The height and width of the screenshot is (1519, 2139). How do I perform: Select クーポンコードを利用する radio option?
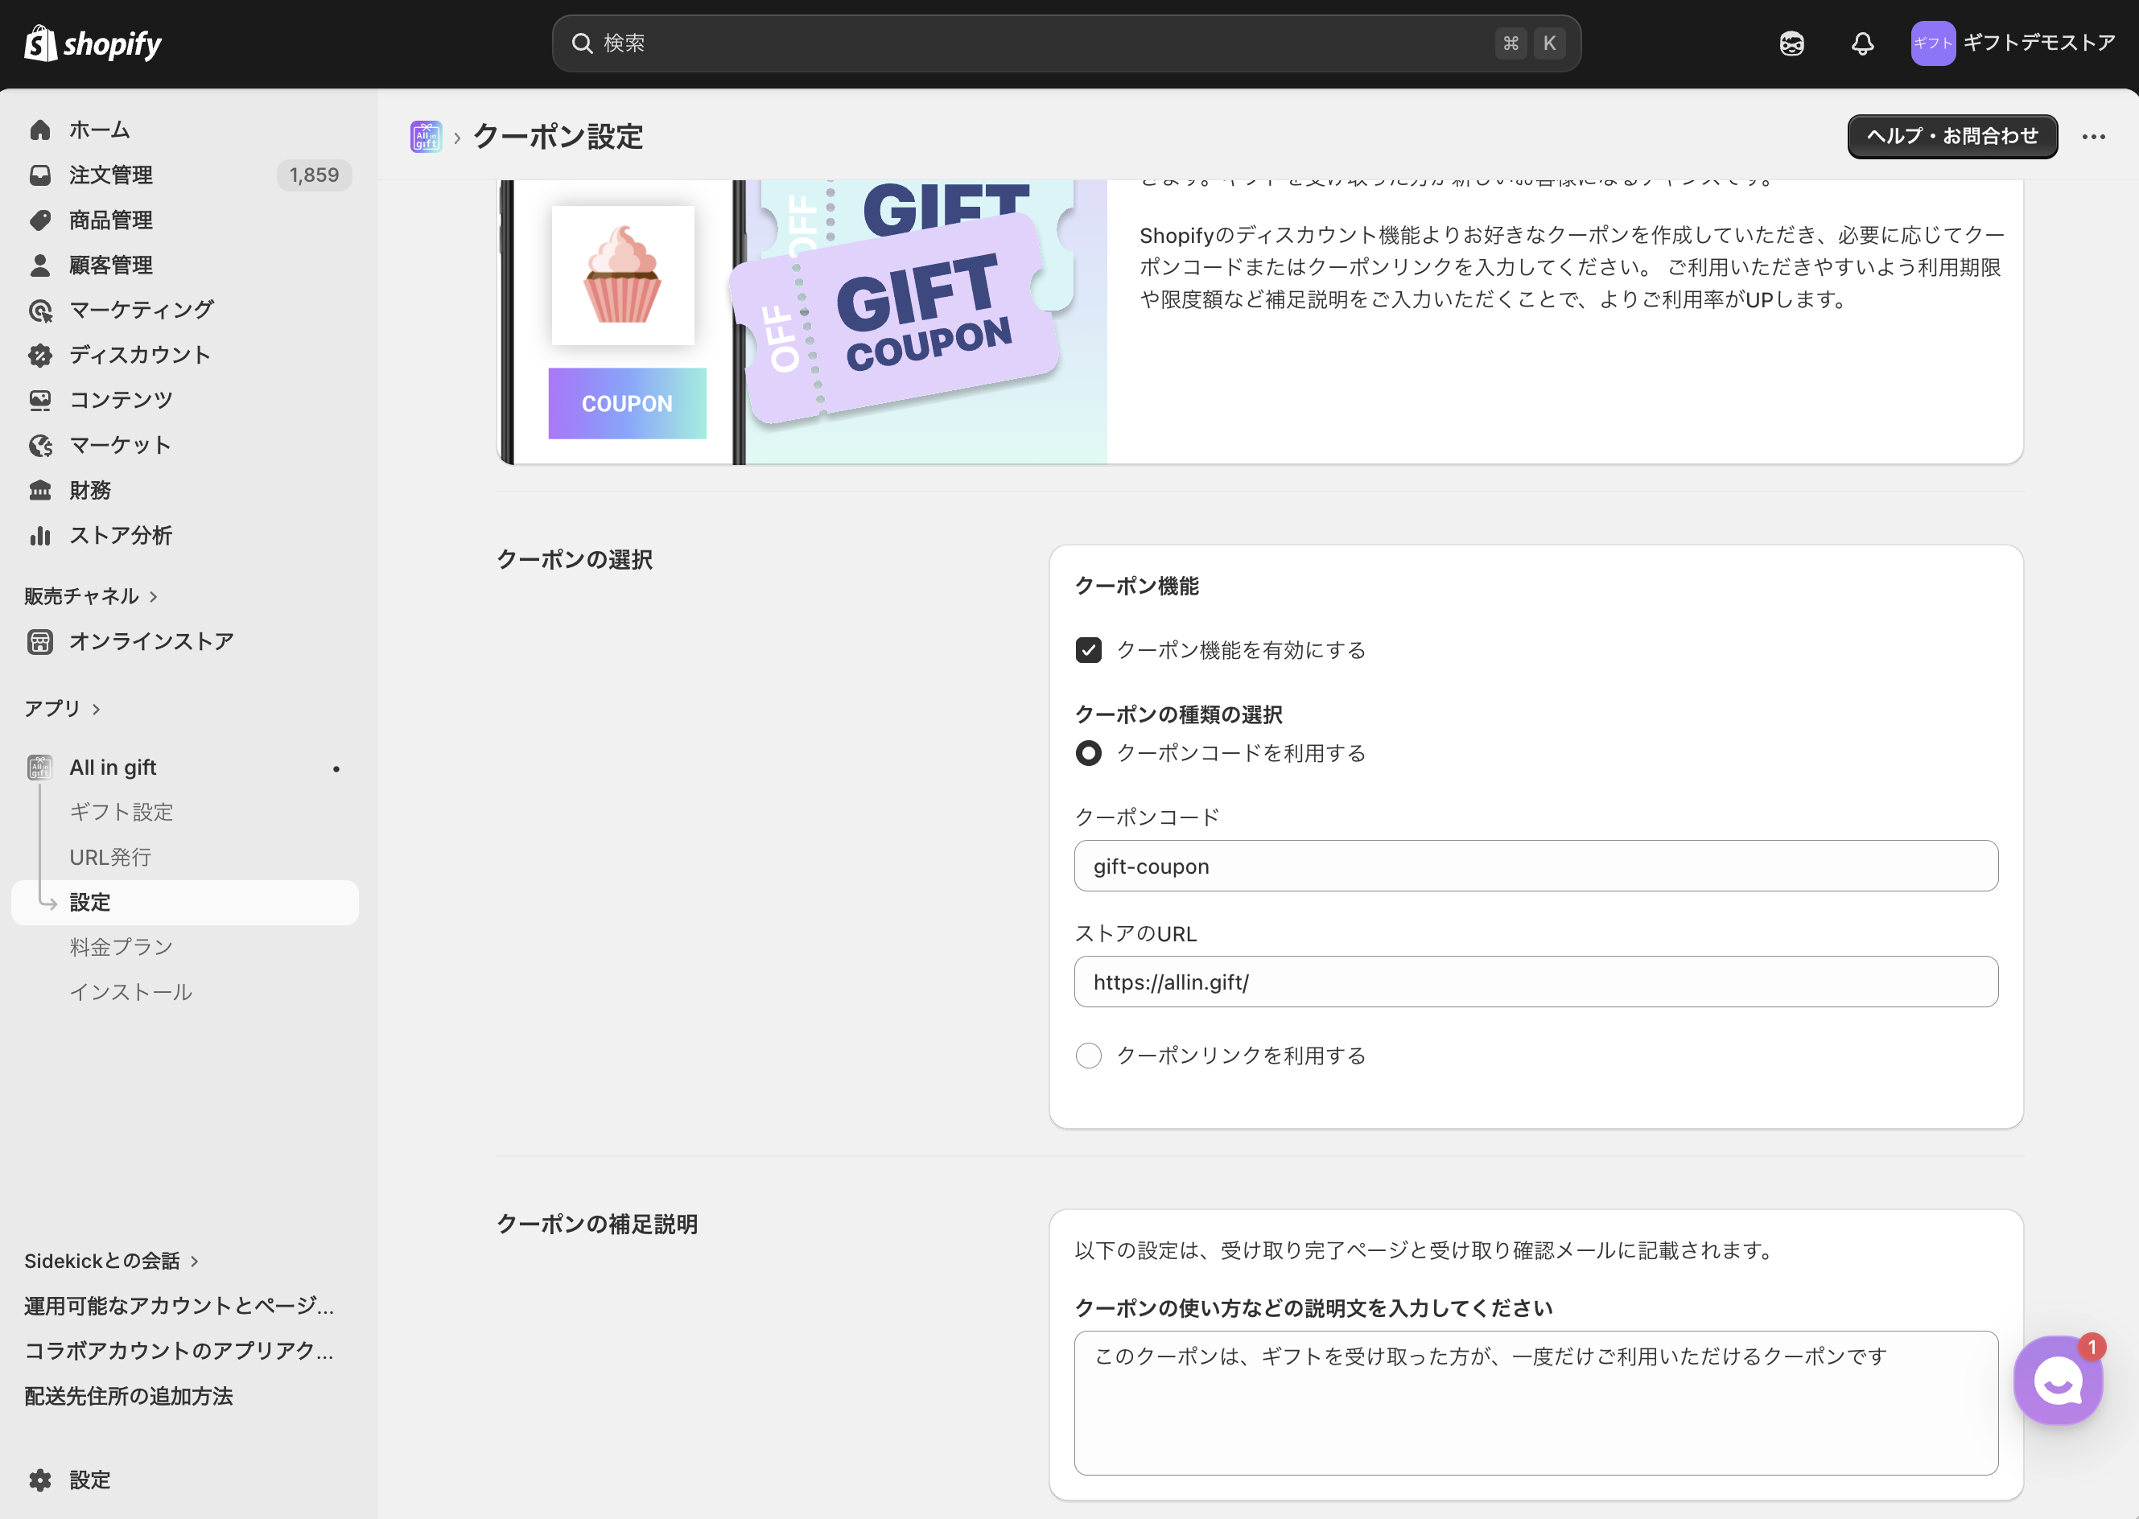coord(1089,753)
